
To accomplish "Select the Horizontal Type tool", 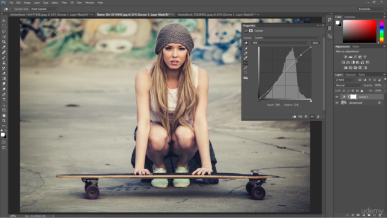I will click(x=4, y=99).
